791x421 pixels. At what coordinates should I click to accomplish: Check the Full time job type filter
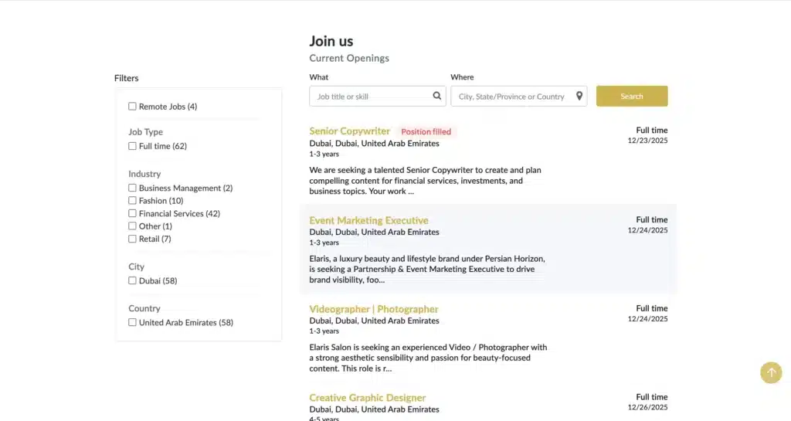(x=132, y=146)
